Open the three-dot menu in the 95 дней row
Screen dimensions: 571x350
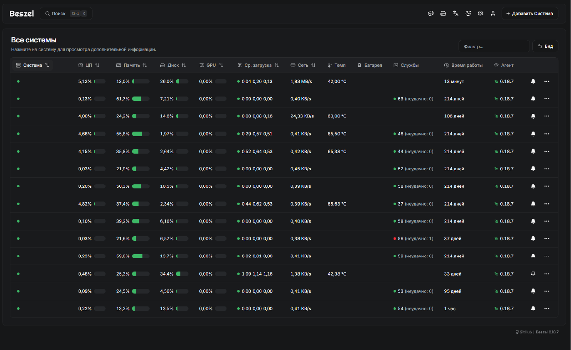pos(546,291)
